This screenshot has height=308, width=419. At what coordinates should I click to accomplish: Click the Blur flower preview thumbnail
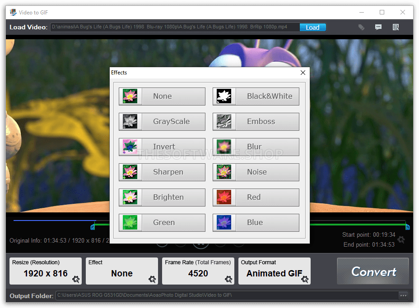[224, 147]
